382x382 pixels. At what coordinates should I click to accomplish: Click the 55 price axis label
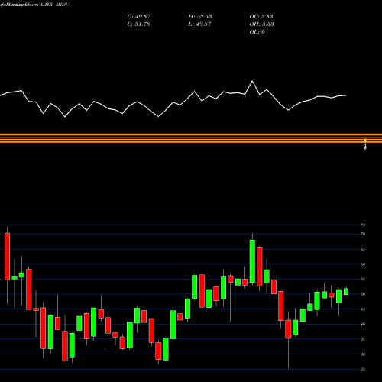pos(363,279)
